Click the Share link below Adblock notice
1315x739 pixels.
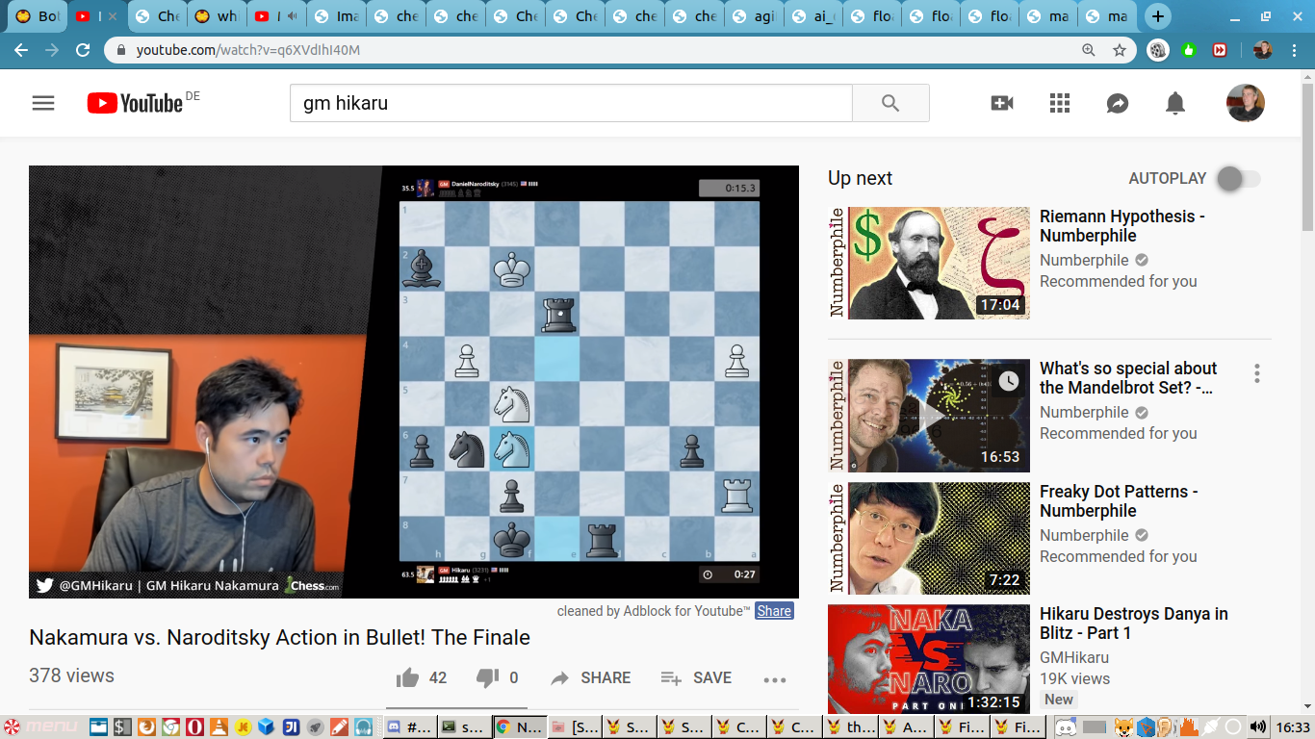click(774, 611)
